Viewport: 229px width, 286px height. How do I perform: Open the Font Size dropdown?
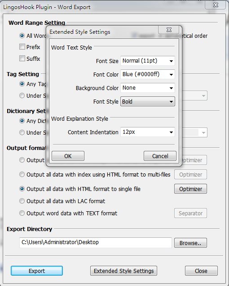(148, 61)
